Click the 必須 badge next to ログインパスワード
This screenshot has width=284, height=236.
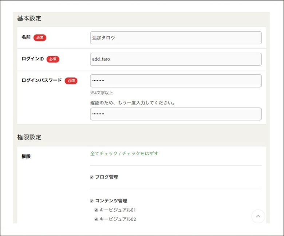tap(71, 81)
